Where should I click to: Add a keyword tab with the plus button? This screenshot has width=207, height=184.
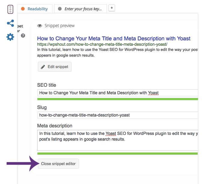point(111,8)
